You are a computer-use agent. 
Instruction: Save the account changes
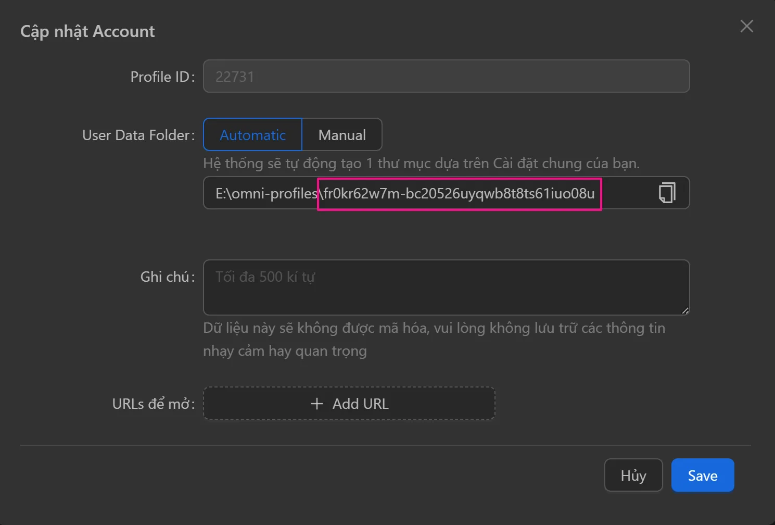point(702,475)
